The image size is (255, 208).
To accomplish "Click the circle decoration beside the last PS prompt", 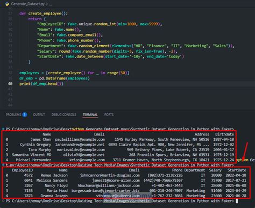I will [3, 201].
